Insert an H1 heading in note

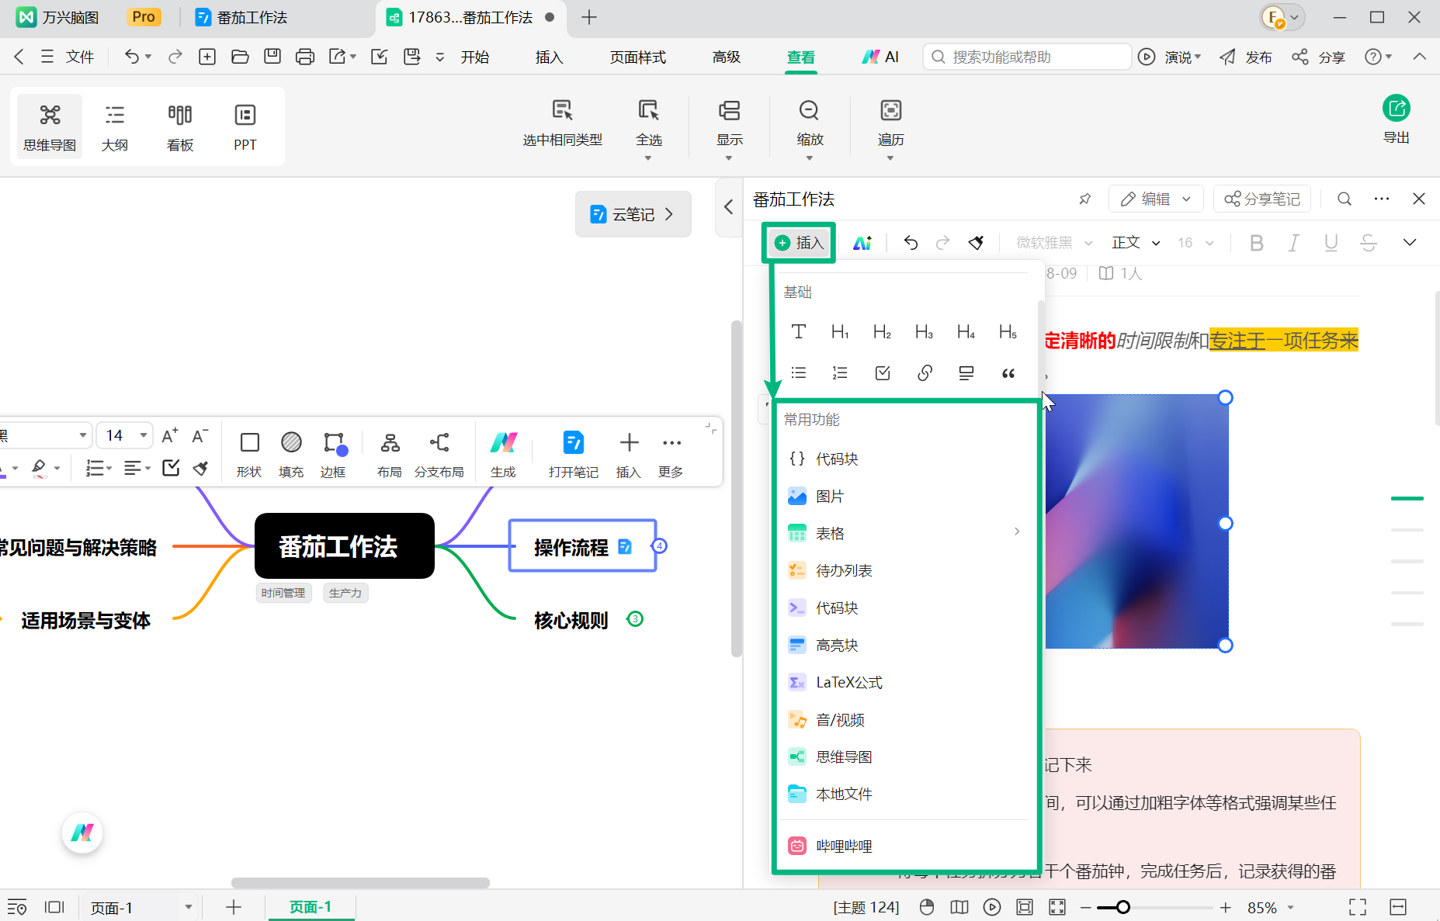click(840, 332)
